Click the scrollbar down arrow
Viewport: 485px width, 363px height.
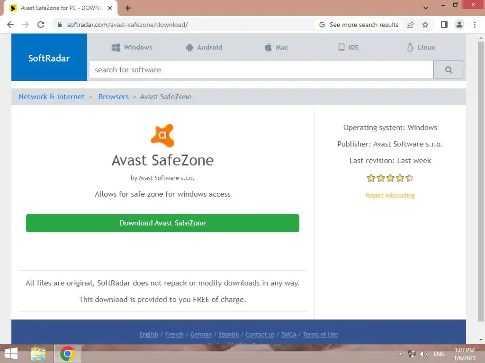click(481, 340)
